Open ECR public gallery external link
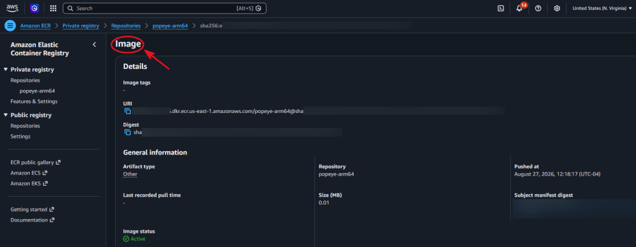636x247 pixels. point(35,162)
